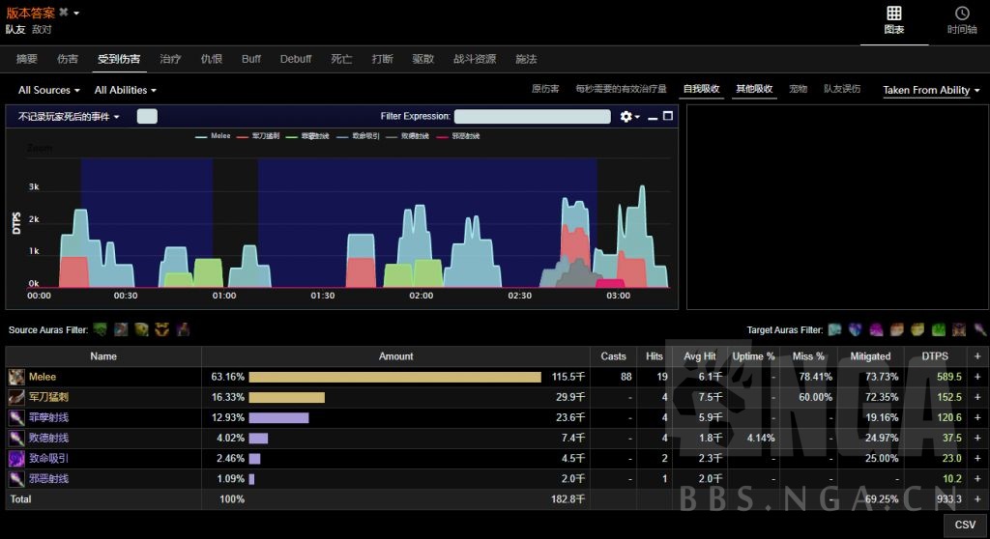Click the yellow source aura filter icon
The image size is (990, 539).
tap(141, 329)
